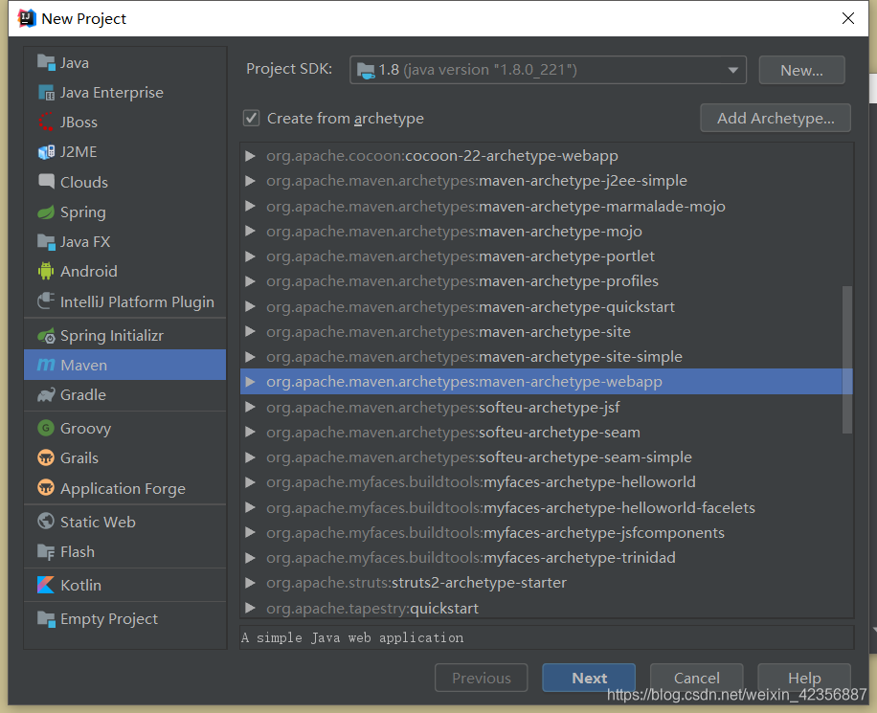Expand selected maven-archetype-webapp node

pyautogui.click(x=251, y=382)
